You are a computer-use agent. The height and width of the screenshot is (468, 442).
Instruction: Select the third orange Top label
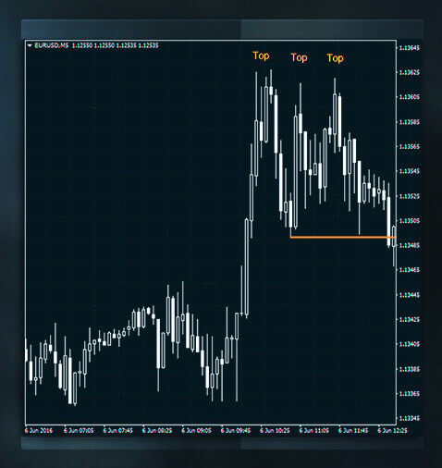point(335,58)
